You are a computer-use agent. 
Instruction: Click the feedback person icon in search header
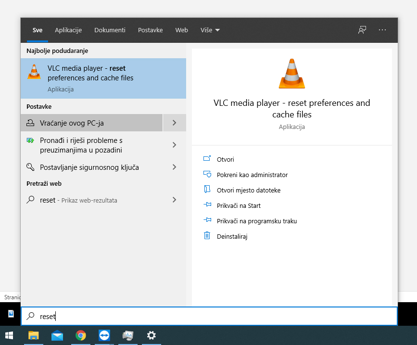coord(362,30)
